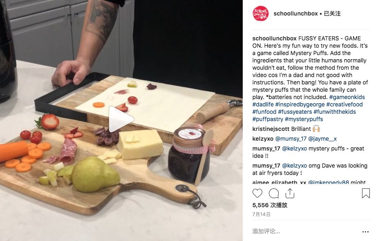Save post with bookmark icon
The image size is (378, 241).
[366, 193]
